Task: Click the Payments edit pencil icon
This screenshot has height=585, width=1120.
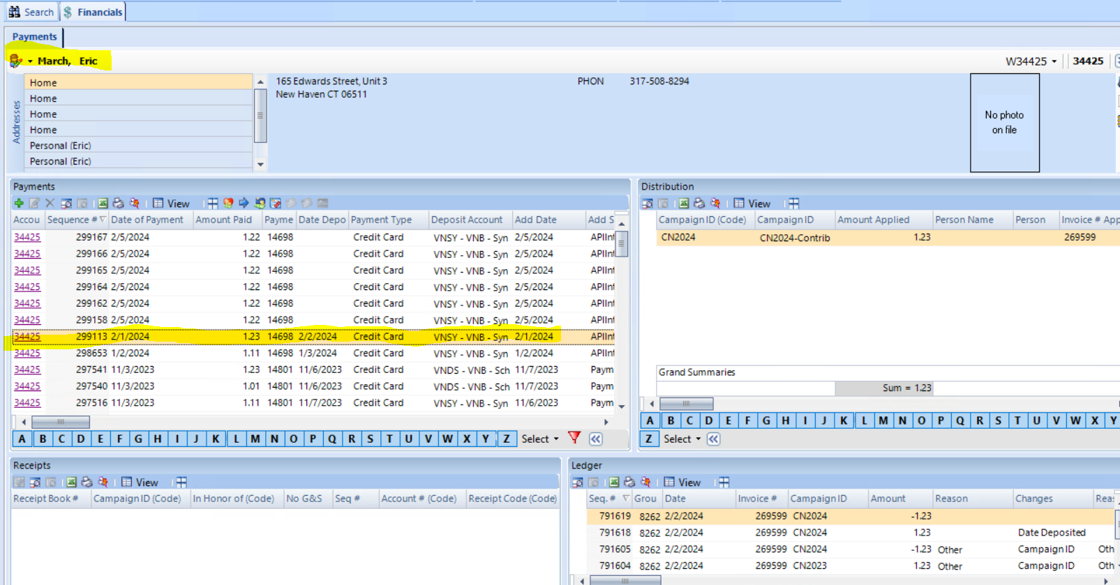Action: tap(34, 203)
